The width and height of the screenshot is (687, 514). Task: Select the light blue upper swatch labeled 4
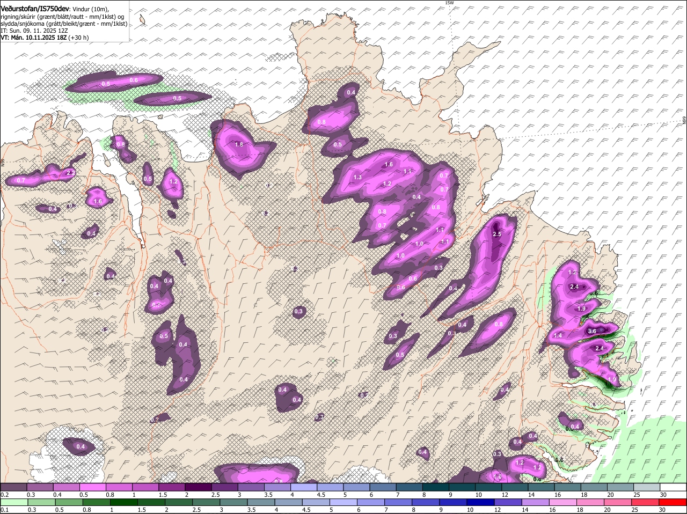304,487
